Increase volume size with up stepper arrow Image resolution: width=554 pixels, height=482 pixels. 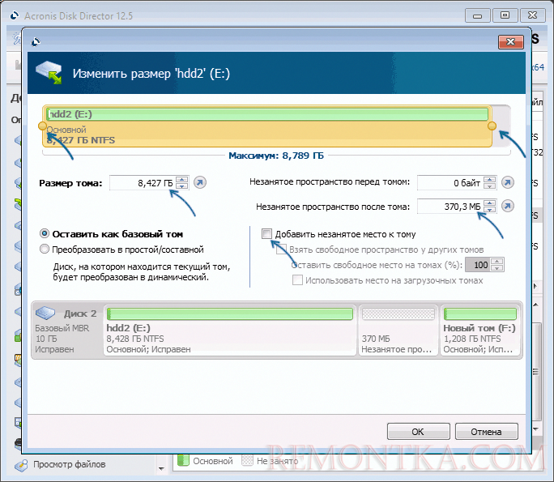(182, 180)
